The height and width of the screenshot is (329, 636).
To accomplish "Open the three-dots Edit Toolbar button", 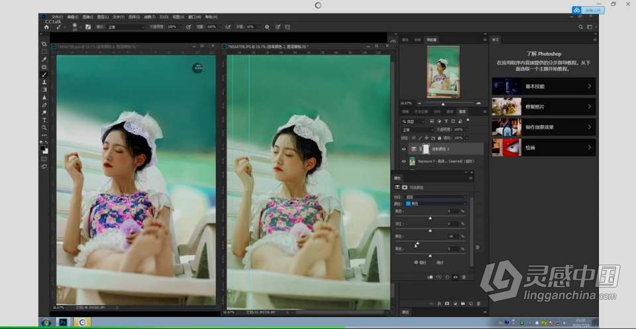I will click(44, 136).
